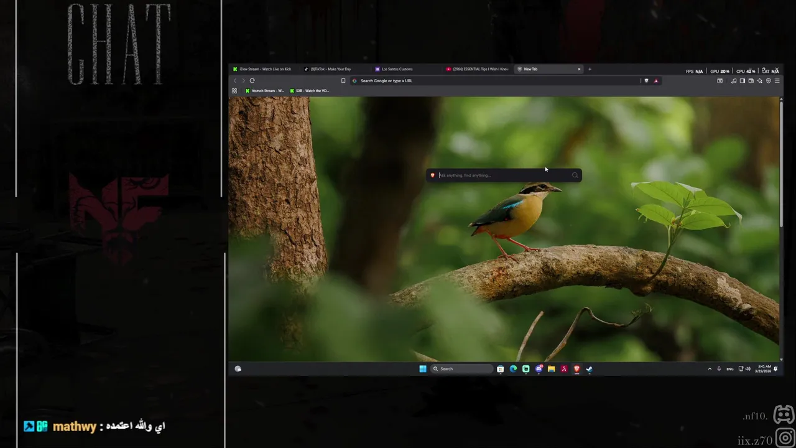Click the Brave logo in page search box
This screenshot has width=796, height=448.
433,175
